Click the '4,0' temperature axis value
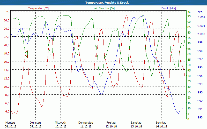 click(8, 111)
